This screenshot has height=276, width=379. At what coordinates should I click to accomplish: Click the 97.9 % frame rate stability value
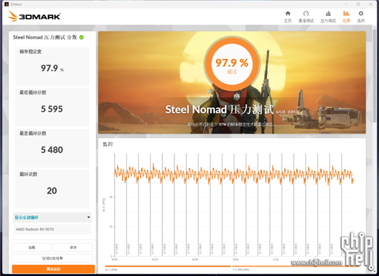pyautogui.click(x=52, y=68)
